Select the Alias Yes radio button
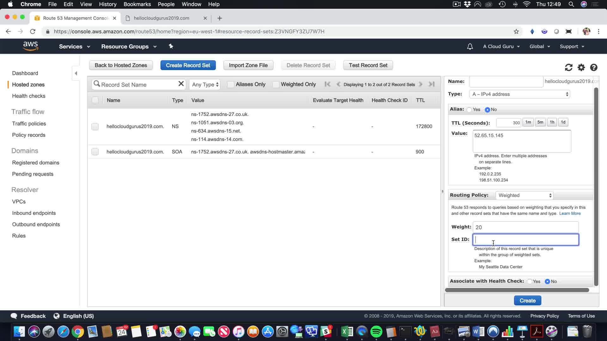The image size is (607, 341). pyautogui.click(x=469, y=110)
